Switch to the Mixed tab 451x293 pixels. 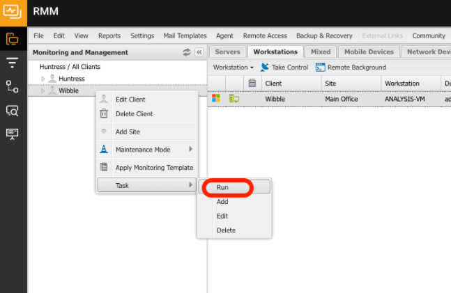[321, 52]
